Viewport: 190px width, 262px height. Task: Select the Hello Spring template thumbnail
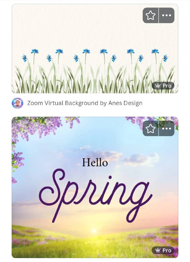click(x=95, y=187)
